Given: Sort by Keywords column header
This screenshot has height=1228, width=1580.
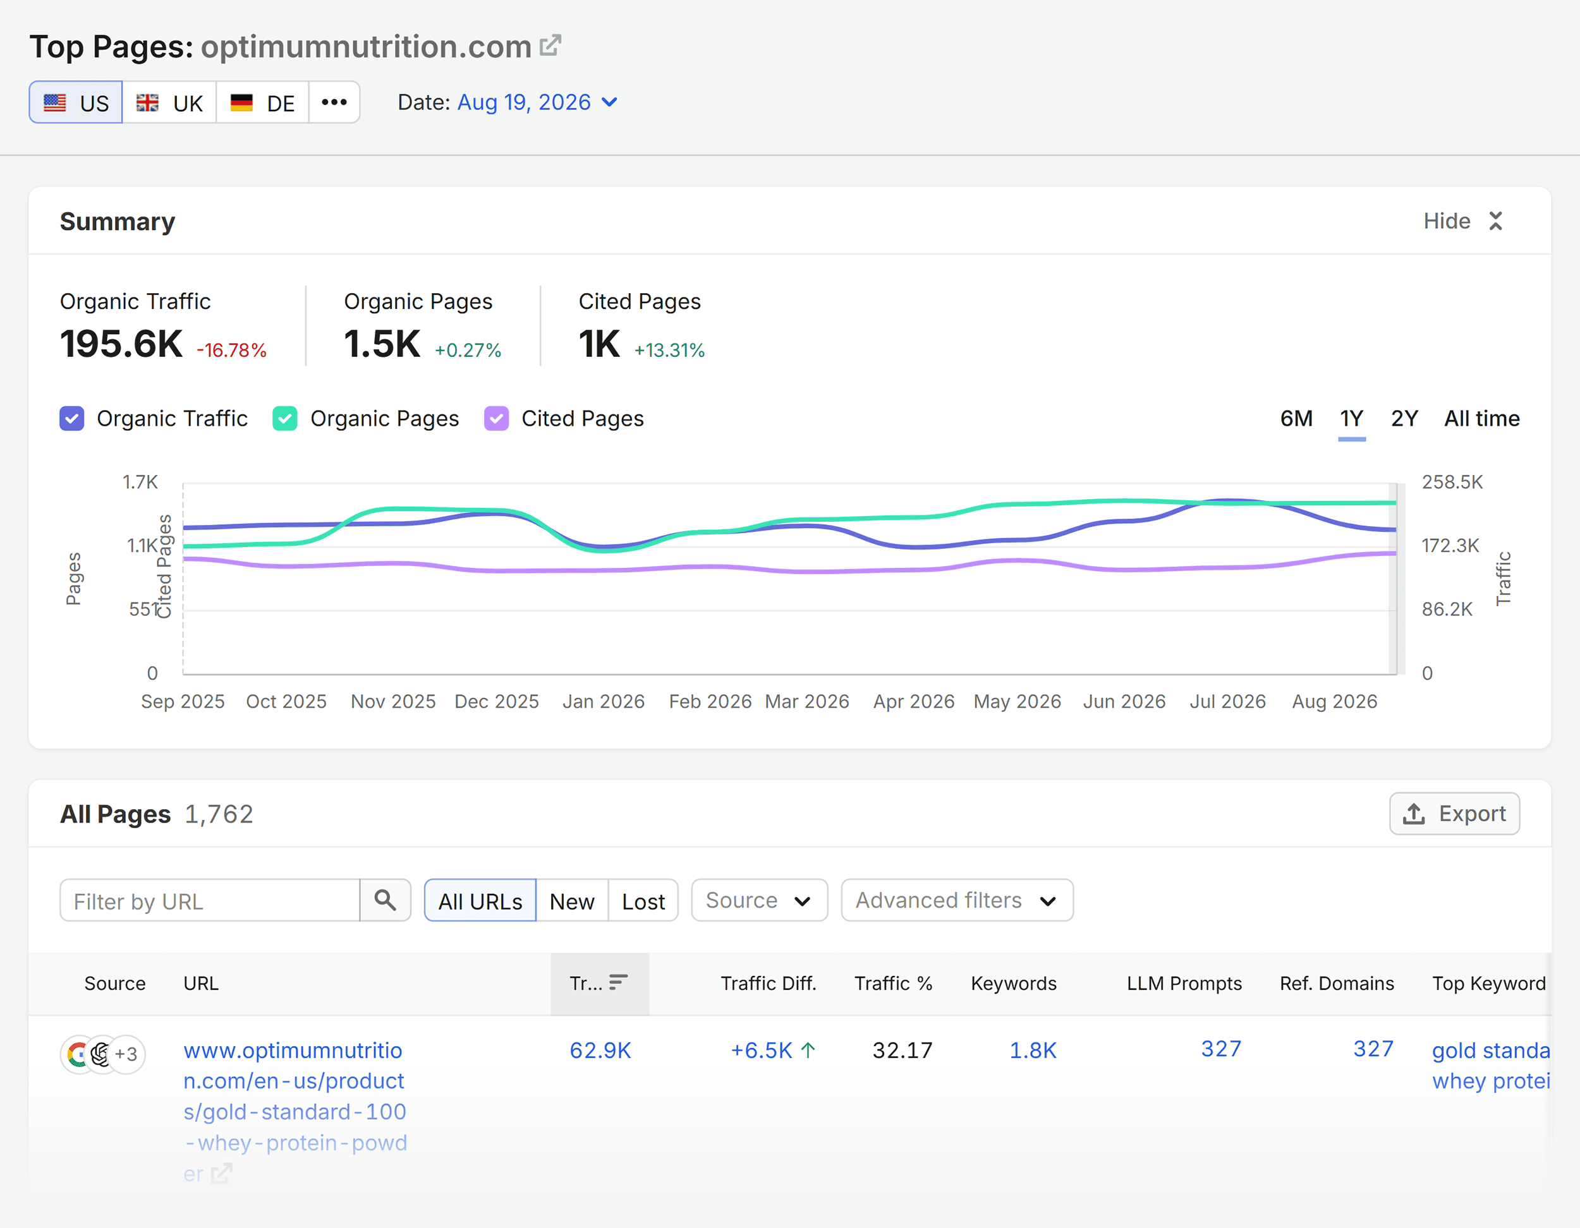Looking at the screenshot, I should click(x=1014, y=984).
